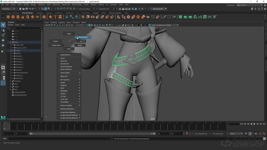Open the Shading viewport menu
This screenshot has width=267, height=150.
pos(54,23)
